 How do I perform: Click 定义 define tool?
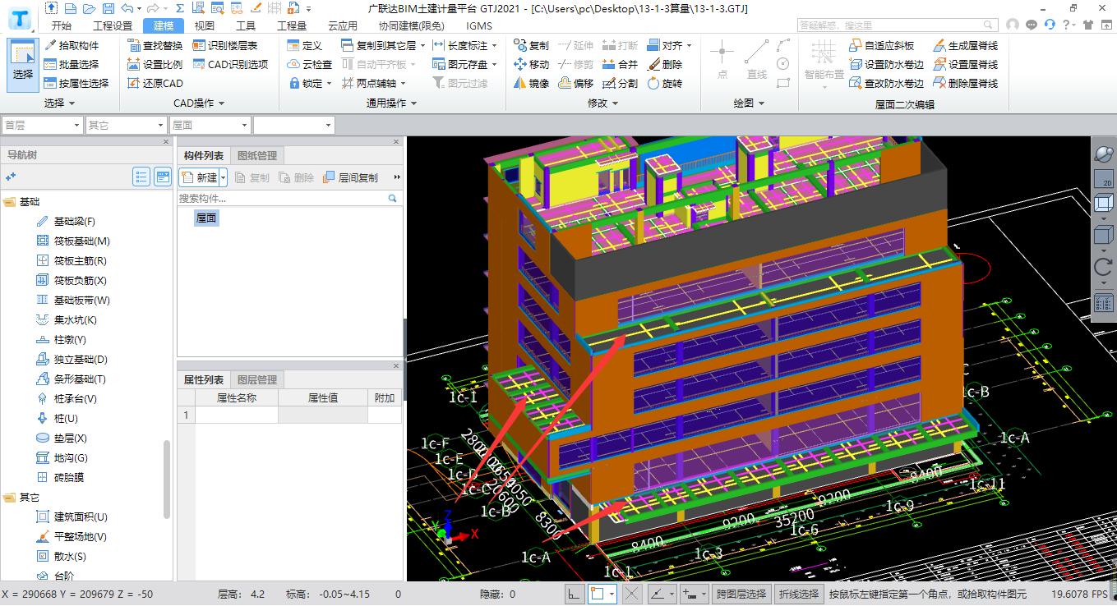point(305,45)
